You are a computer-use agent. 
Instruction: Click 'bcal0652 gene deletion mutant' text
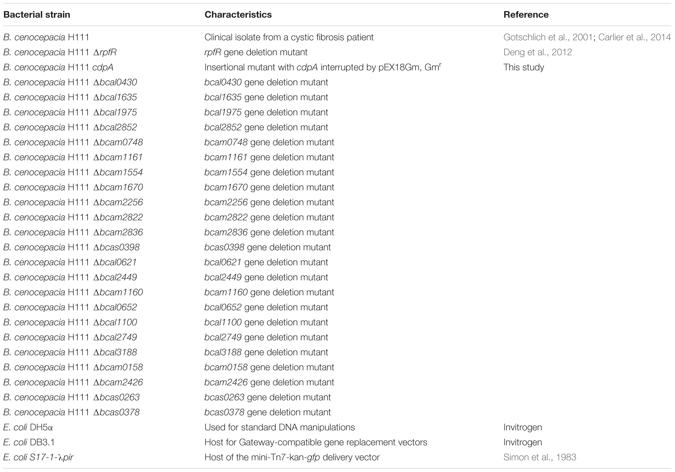click(x=266, y=307)
